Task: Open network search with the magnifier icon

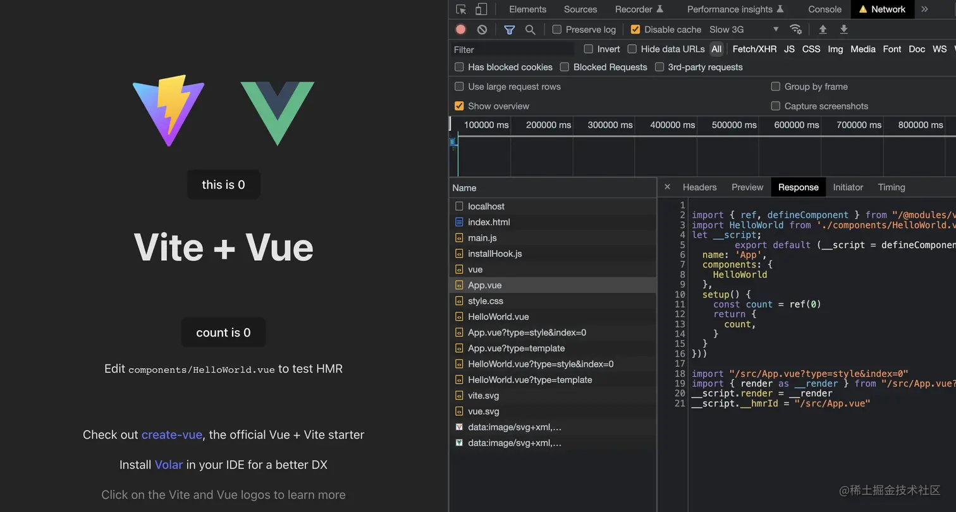Action: 530,30
